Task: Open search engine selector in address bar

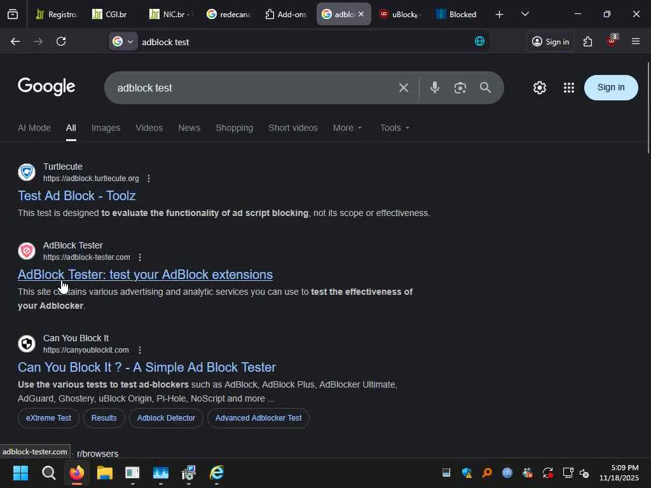Action: pos(123,41)
